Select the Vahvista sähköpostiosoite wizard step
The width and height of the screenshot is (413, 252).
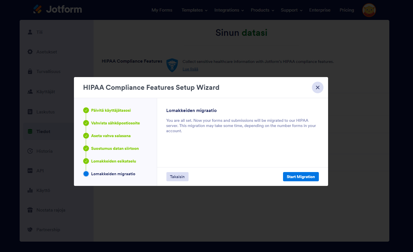coord(116,123)
